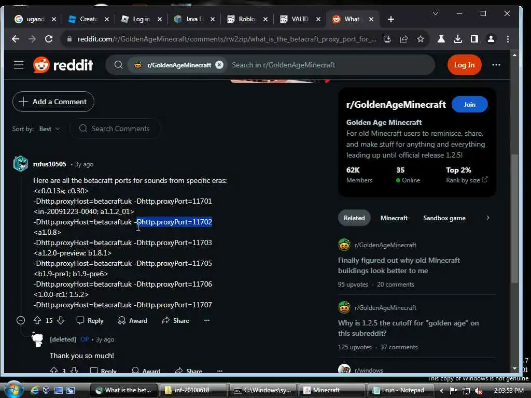531x398 pixels.
Task: Show hidden tray icons with the arrow
Action: (442, 391)
